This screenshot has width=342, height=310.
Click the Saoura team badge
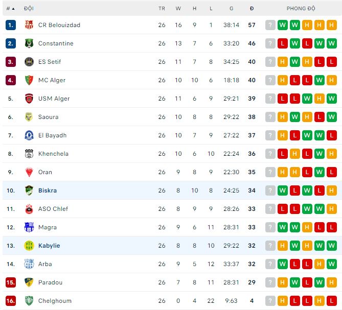pyautogui.click(x=29, y=117)
